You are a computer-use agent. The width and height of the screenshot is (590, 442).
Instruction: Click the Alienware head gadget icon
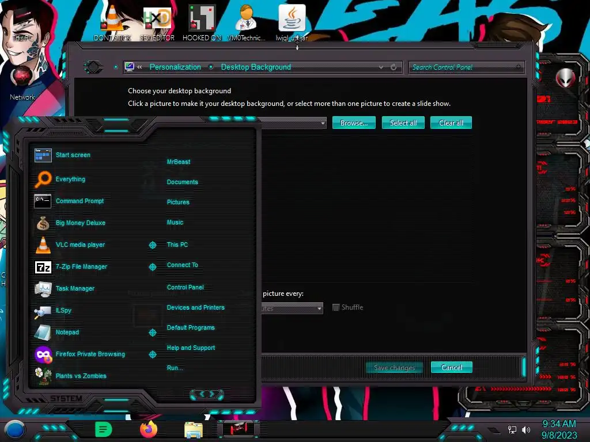click(565, 78)
